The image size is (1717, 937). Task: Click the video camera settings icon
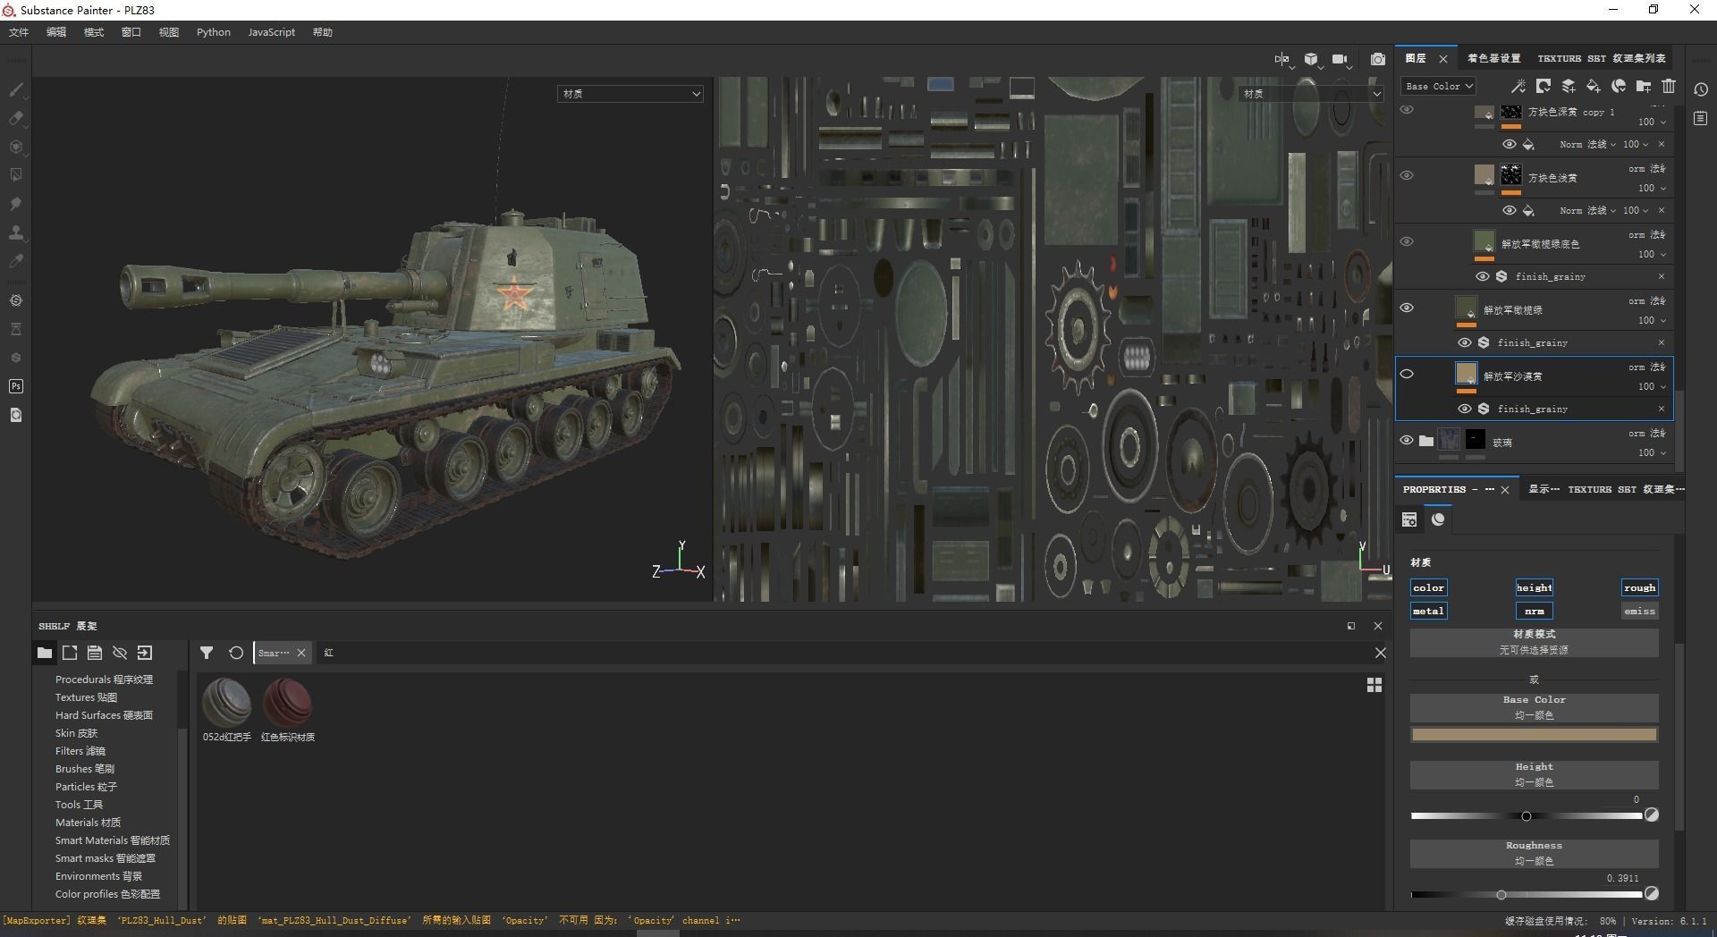tap(1340, 59)
